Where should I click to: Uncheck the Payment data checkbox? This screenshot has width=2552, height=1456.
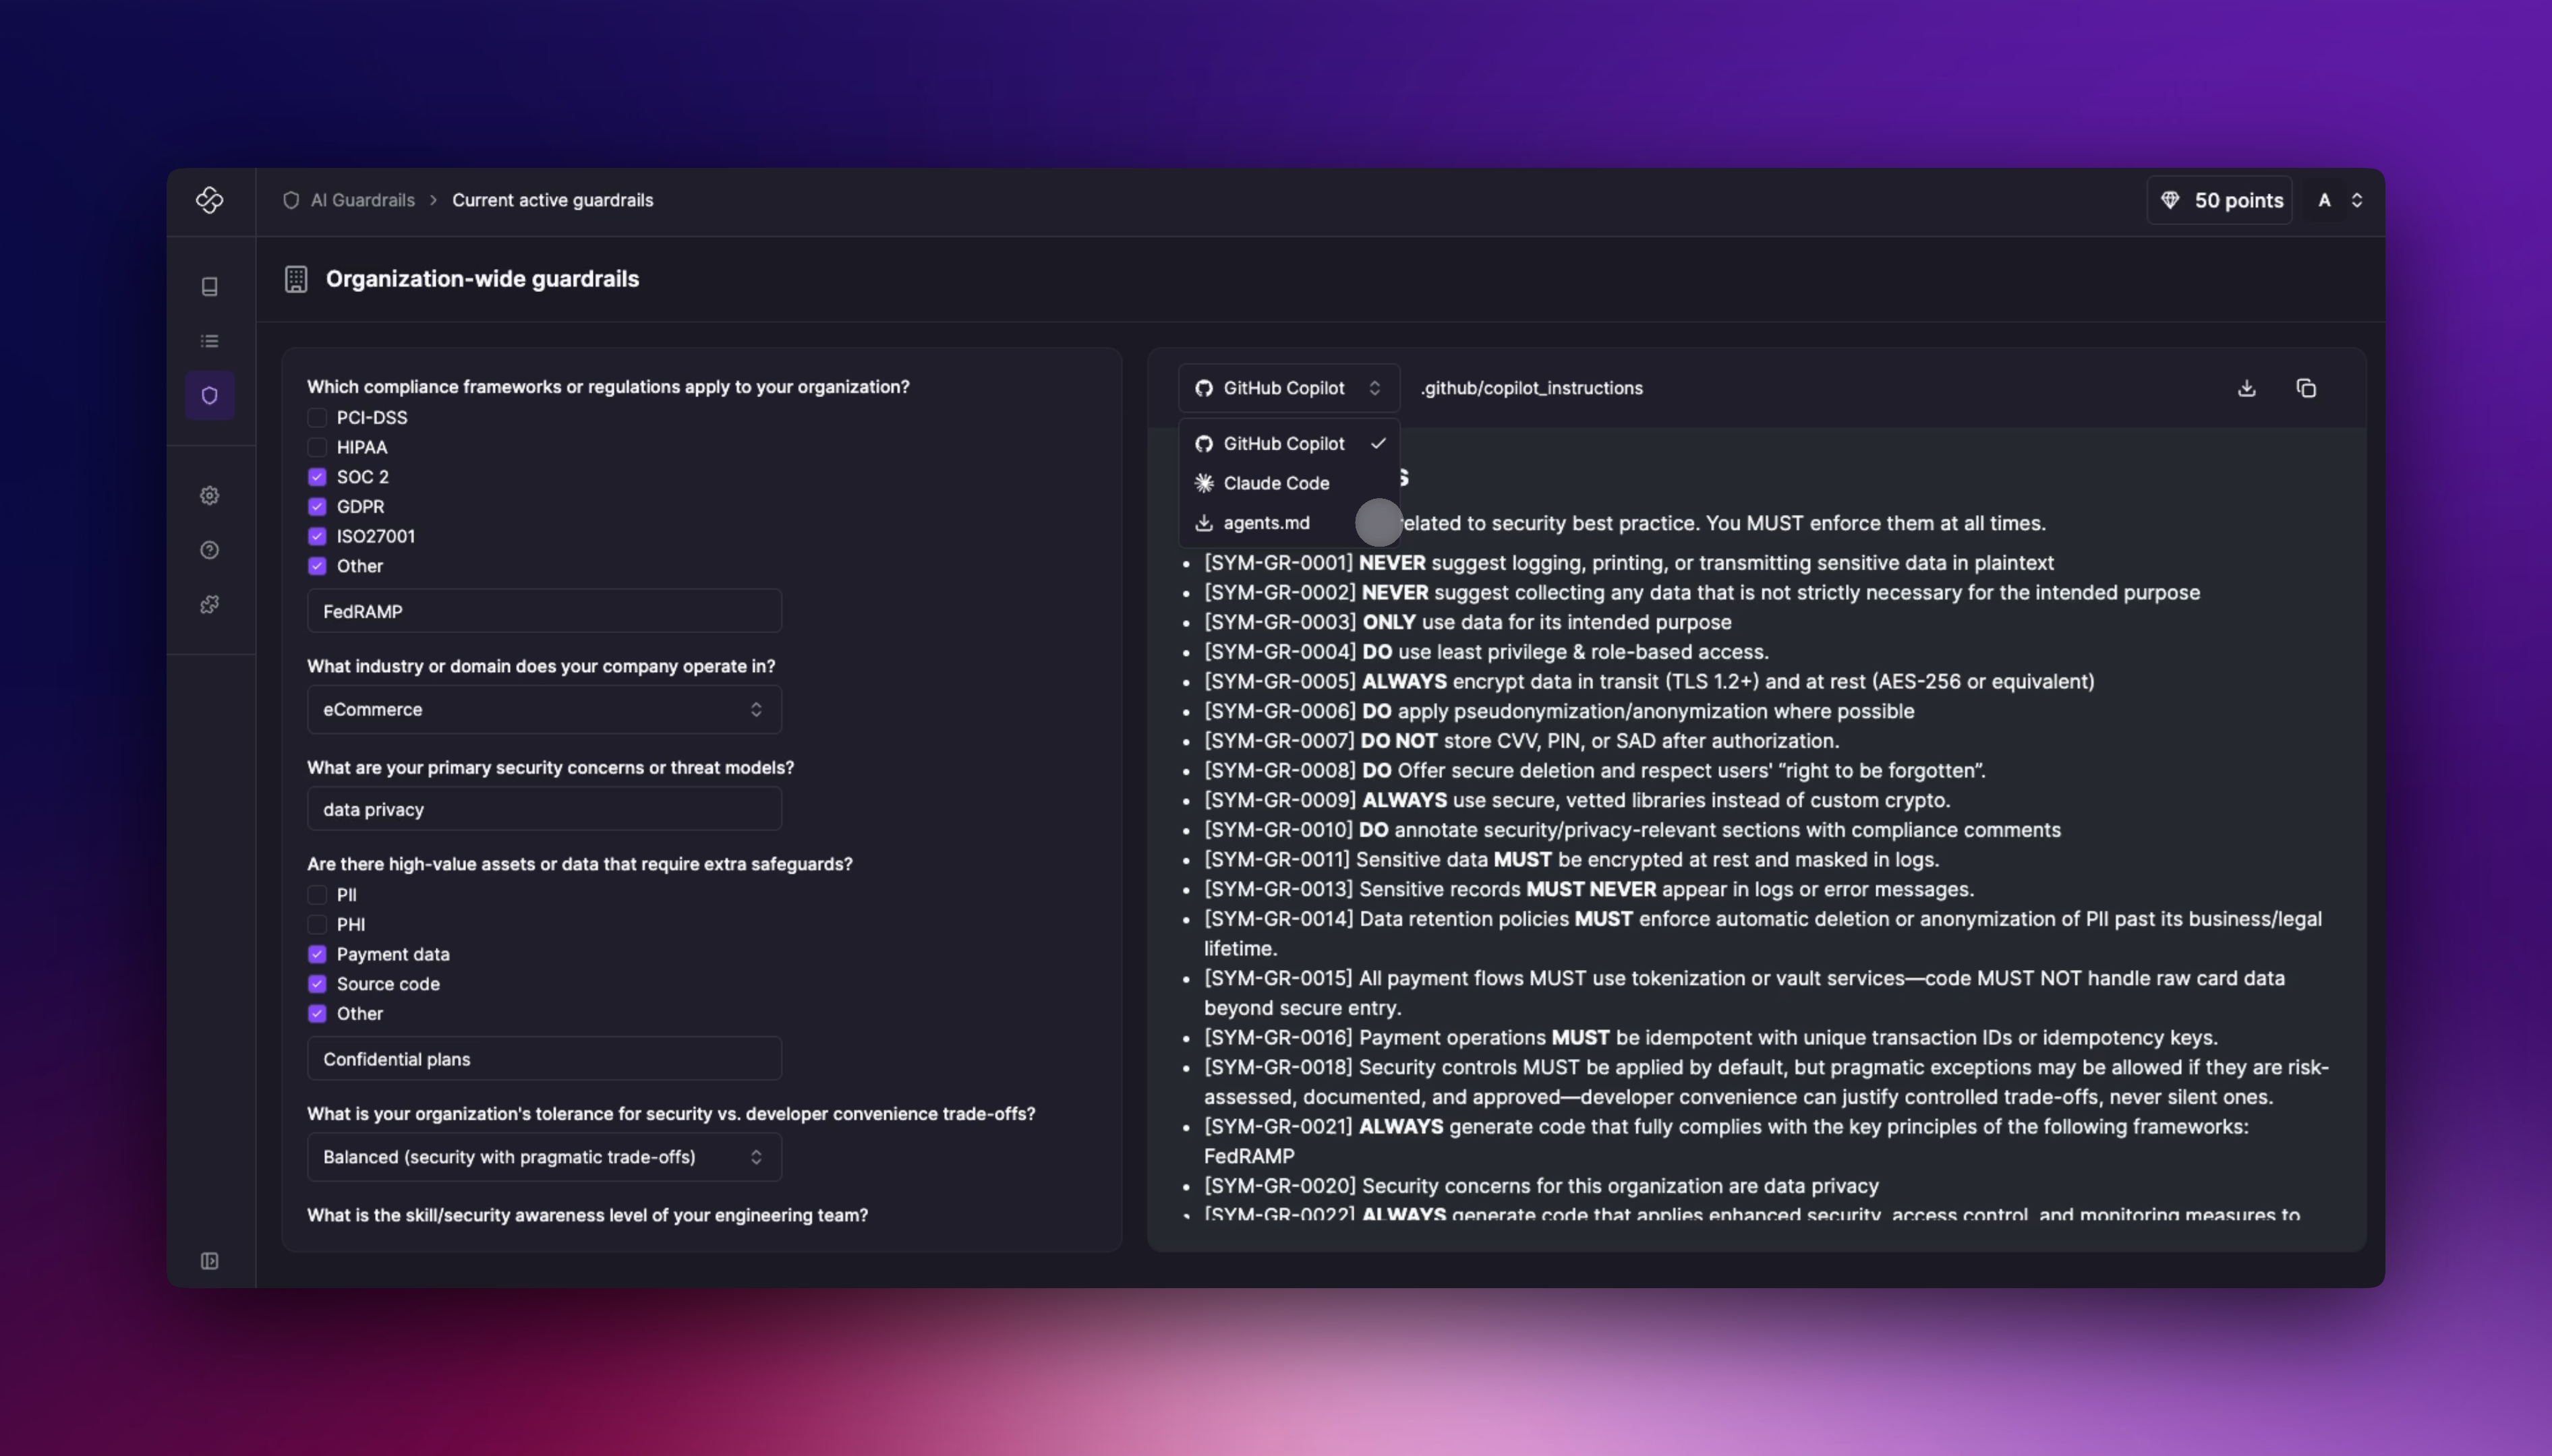pos(317,954)
